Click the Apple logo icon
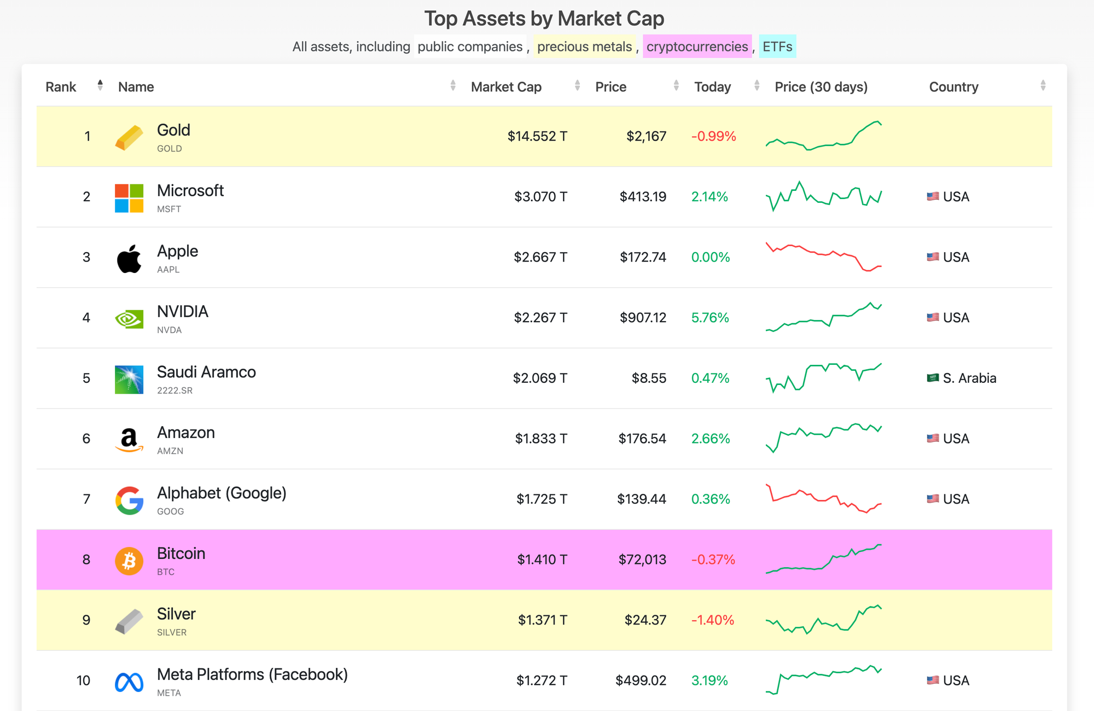The height and width of the screenshot is (711, 1094). pos(128,257)
